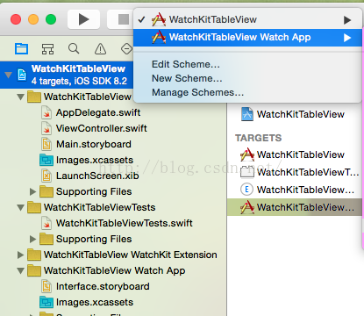This screenshot has width=364, height=316.
Task: Click Manage Schemes… option
Action: pyautogui.click(x=197, y=92)
